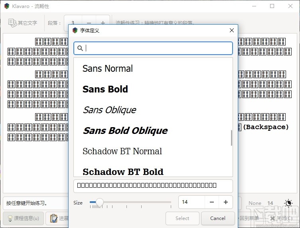Click the Klavaro app icon in title bar
This screenshot has height=228, width=300.
[x=7, y=6]
